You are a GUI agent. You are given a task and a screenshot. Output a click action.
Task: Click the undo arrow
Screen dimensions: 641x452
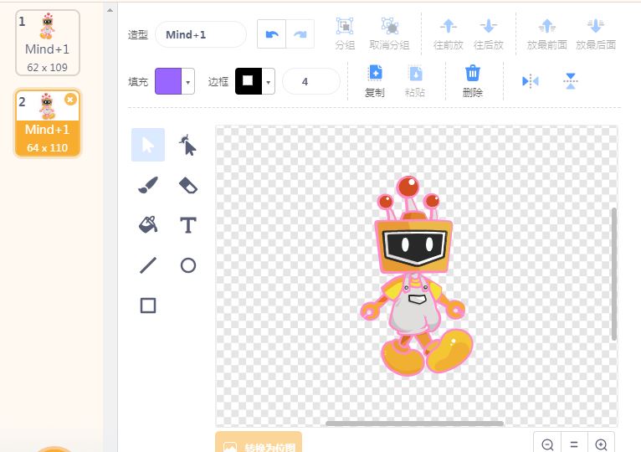pos(272,34)
